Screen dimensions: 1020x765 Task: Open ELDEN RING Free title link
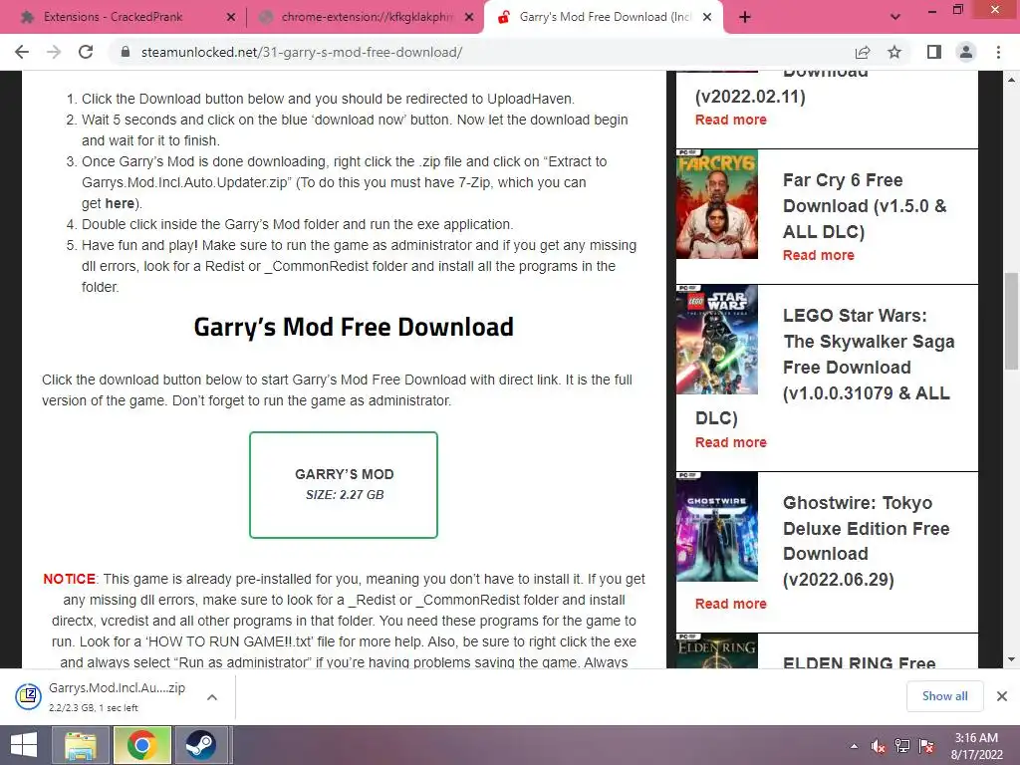860,662
